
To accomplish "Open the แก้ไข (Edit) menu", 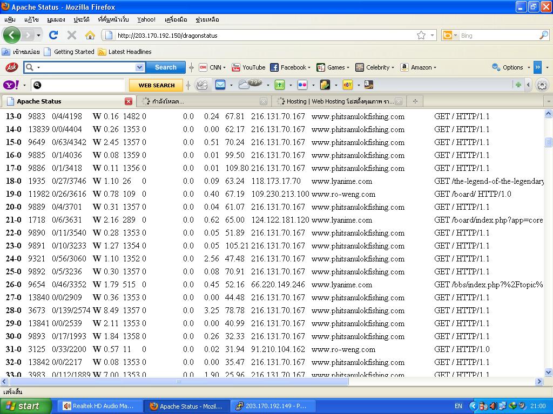I will 31,19.
